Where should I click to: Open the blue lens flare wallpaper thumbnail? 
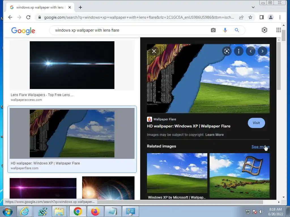[x=72, y=65]
